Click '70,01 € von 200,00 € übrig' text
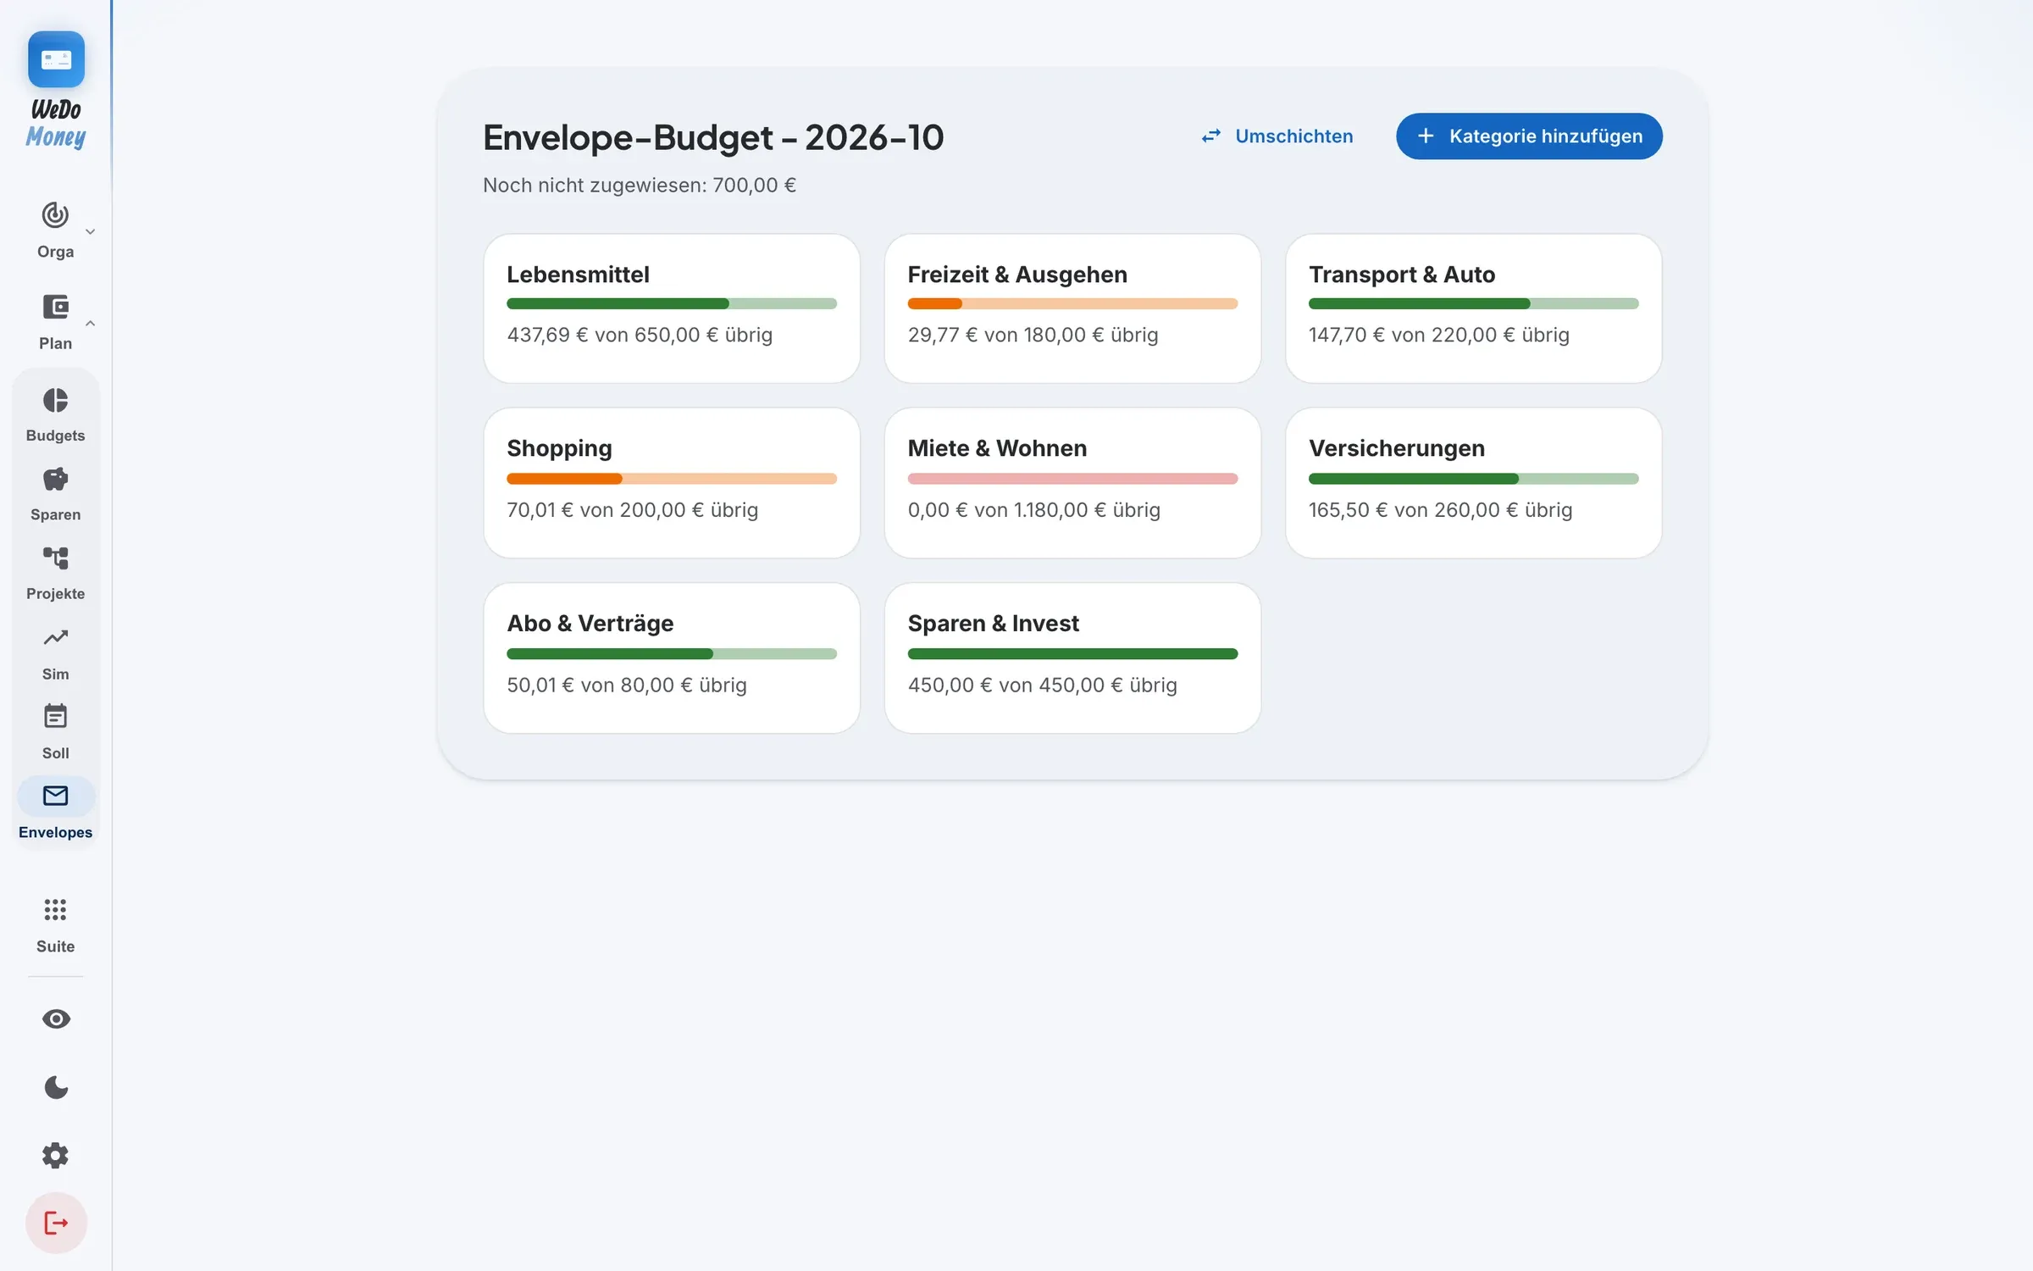 [x=632, y=510]
